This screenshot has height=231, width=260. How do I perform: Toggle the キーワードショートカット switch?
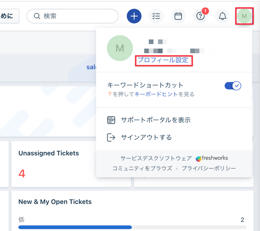tap(233, 86)
